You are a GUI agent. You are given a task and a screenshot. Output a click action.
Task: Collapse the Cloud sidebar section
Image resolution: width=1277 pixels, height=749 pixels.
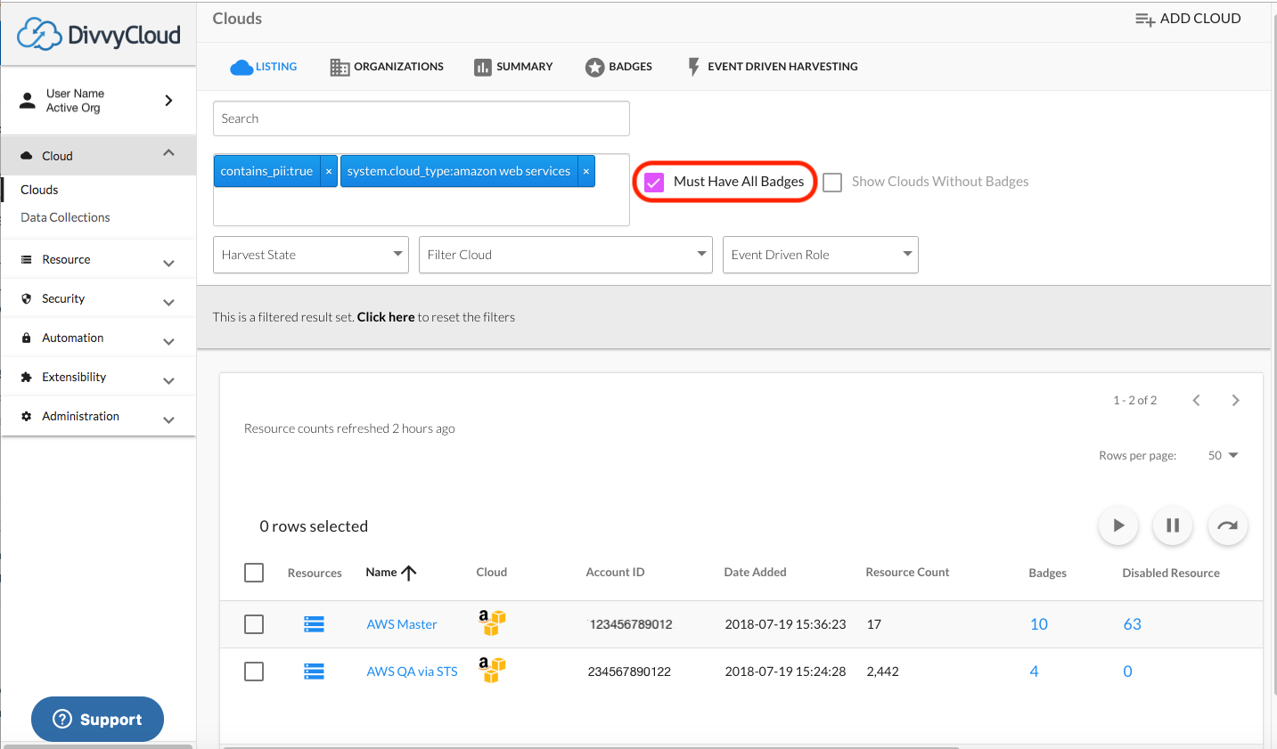[168, 153]
